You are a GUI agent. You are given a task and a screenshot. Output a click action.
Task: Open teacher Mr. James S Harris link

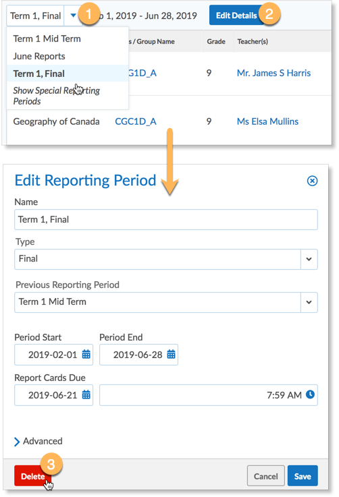pyautogui.click(x=273, y=73)
